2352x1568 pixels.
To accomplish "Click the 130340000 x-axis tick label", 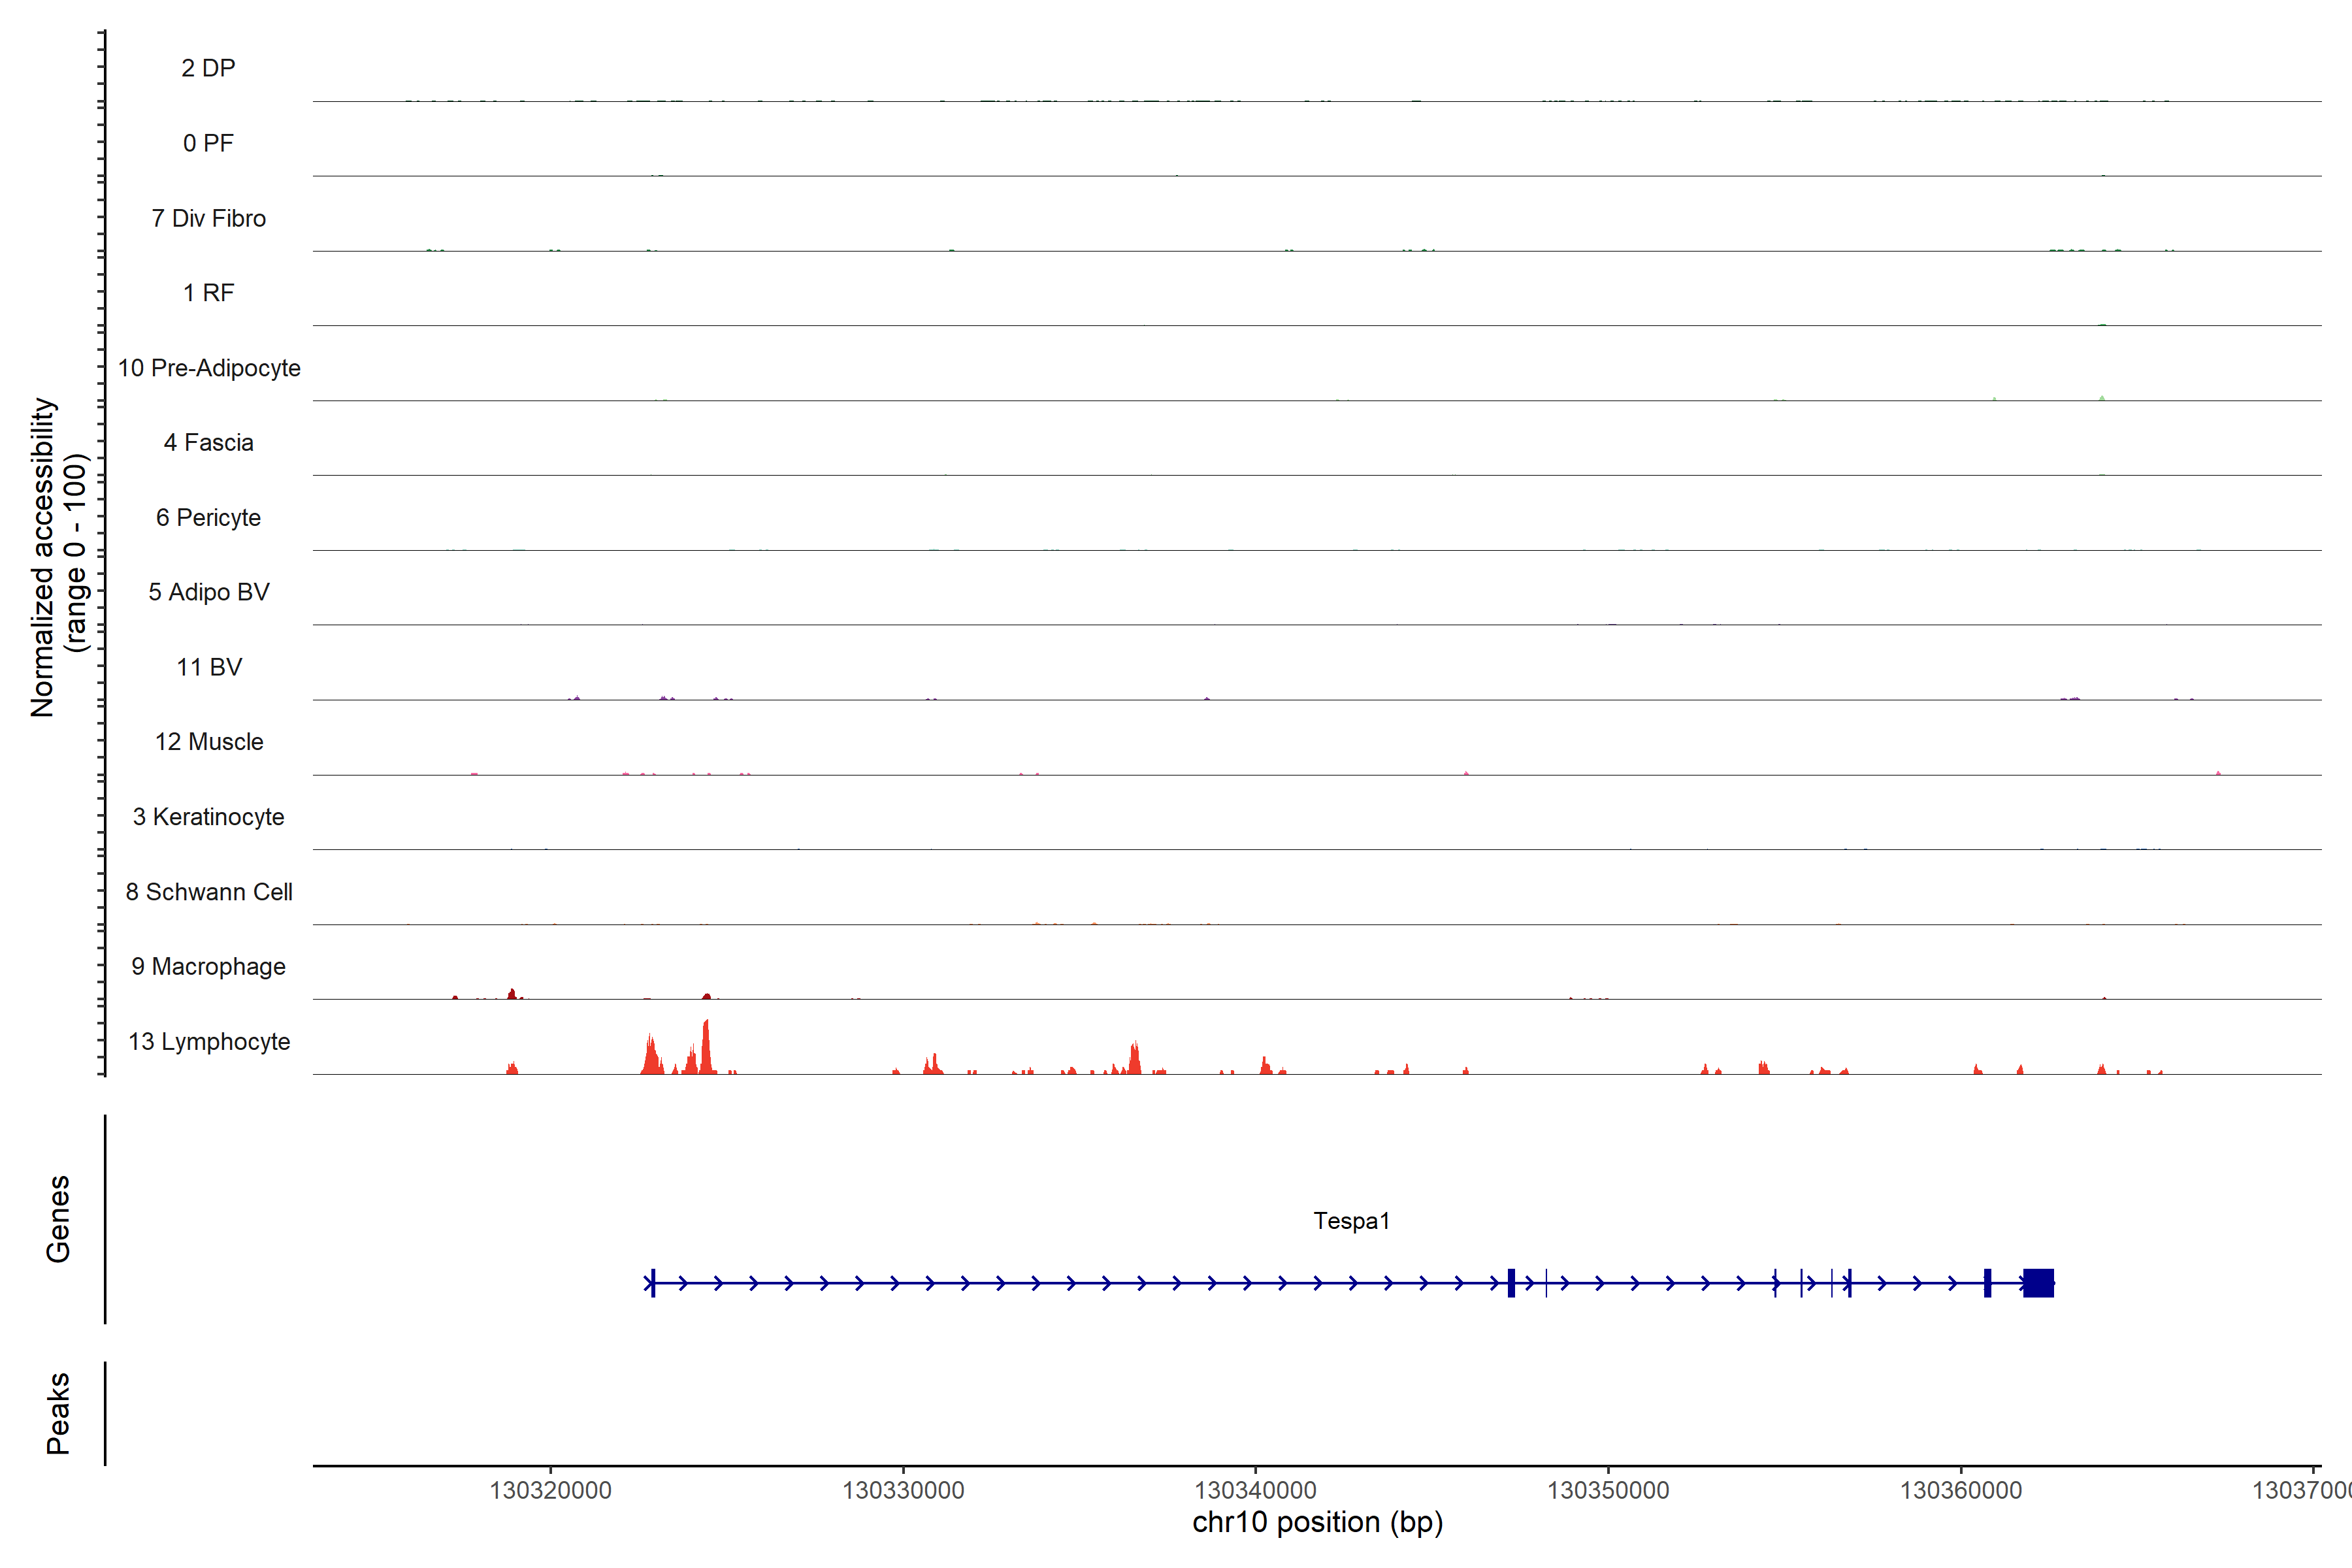I will (1255, 1490).
